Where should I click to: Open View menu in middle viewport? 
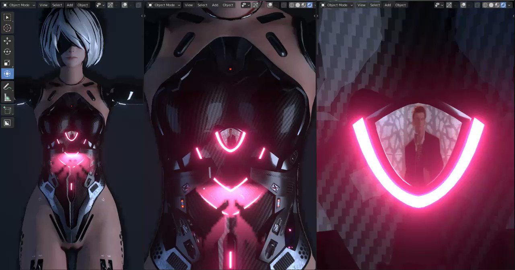189,5
